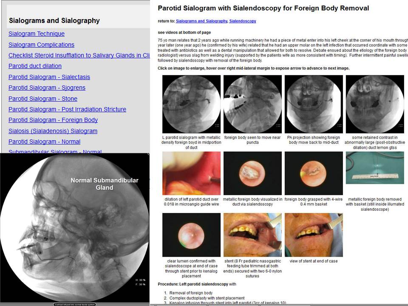Click the Normal Submandibular Gland X-ray image

coord(75,228)
